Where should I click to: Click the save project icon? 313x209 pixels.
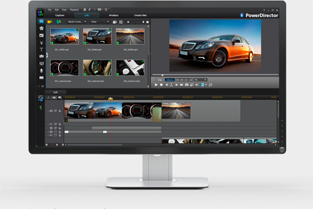pyautogui.click(x=84, y=9)
